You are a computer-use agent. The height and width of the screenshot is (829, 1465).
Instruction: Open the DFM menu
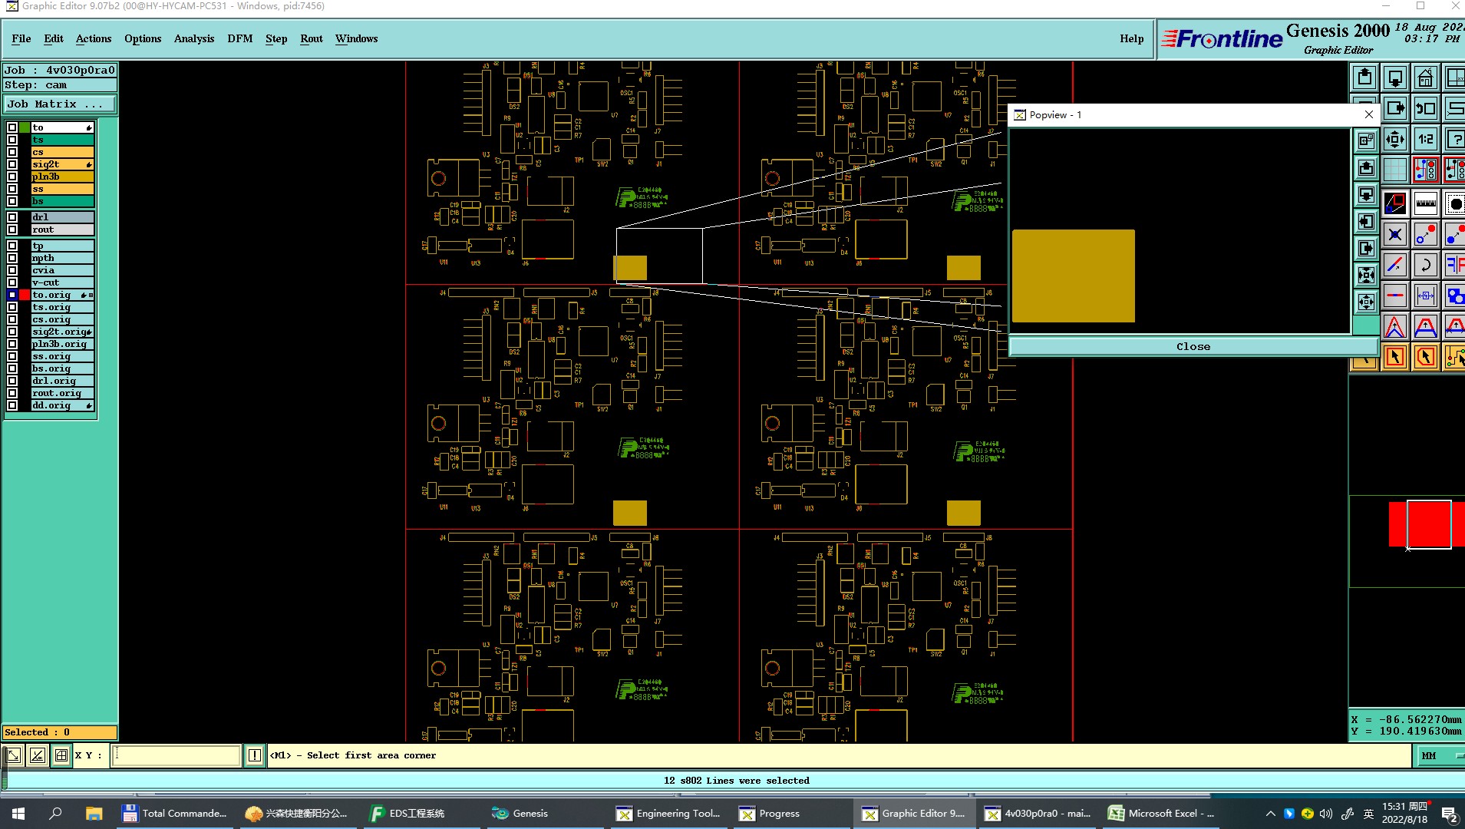point(239,38)
